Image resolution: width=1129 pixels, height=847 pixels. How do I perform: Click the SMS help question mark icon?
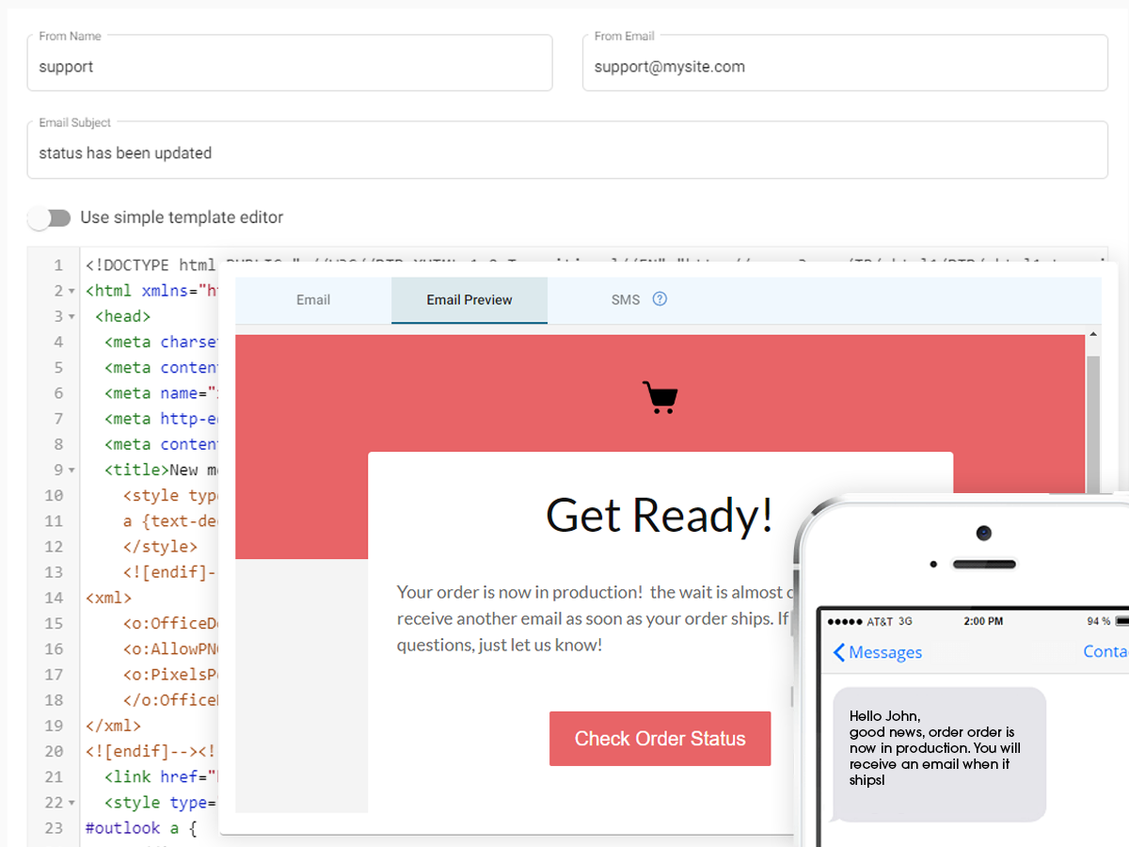tap(660, 299)
